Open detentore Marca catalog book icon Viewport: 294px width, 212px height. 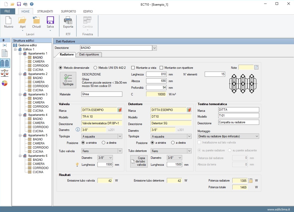pyautogui.click(x=189, y=110)
